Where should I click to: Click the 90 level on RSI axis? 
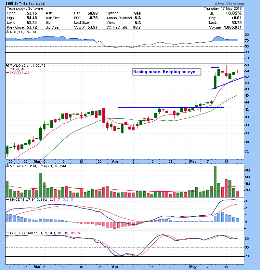(247, 34)
